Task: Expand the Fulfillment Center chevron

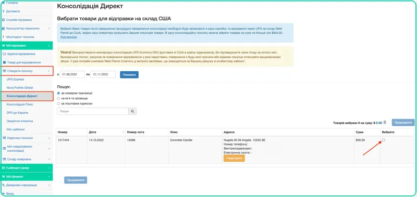Action: [x=49, y=168]
